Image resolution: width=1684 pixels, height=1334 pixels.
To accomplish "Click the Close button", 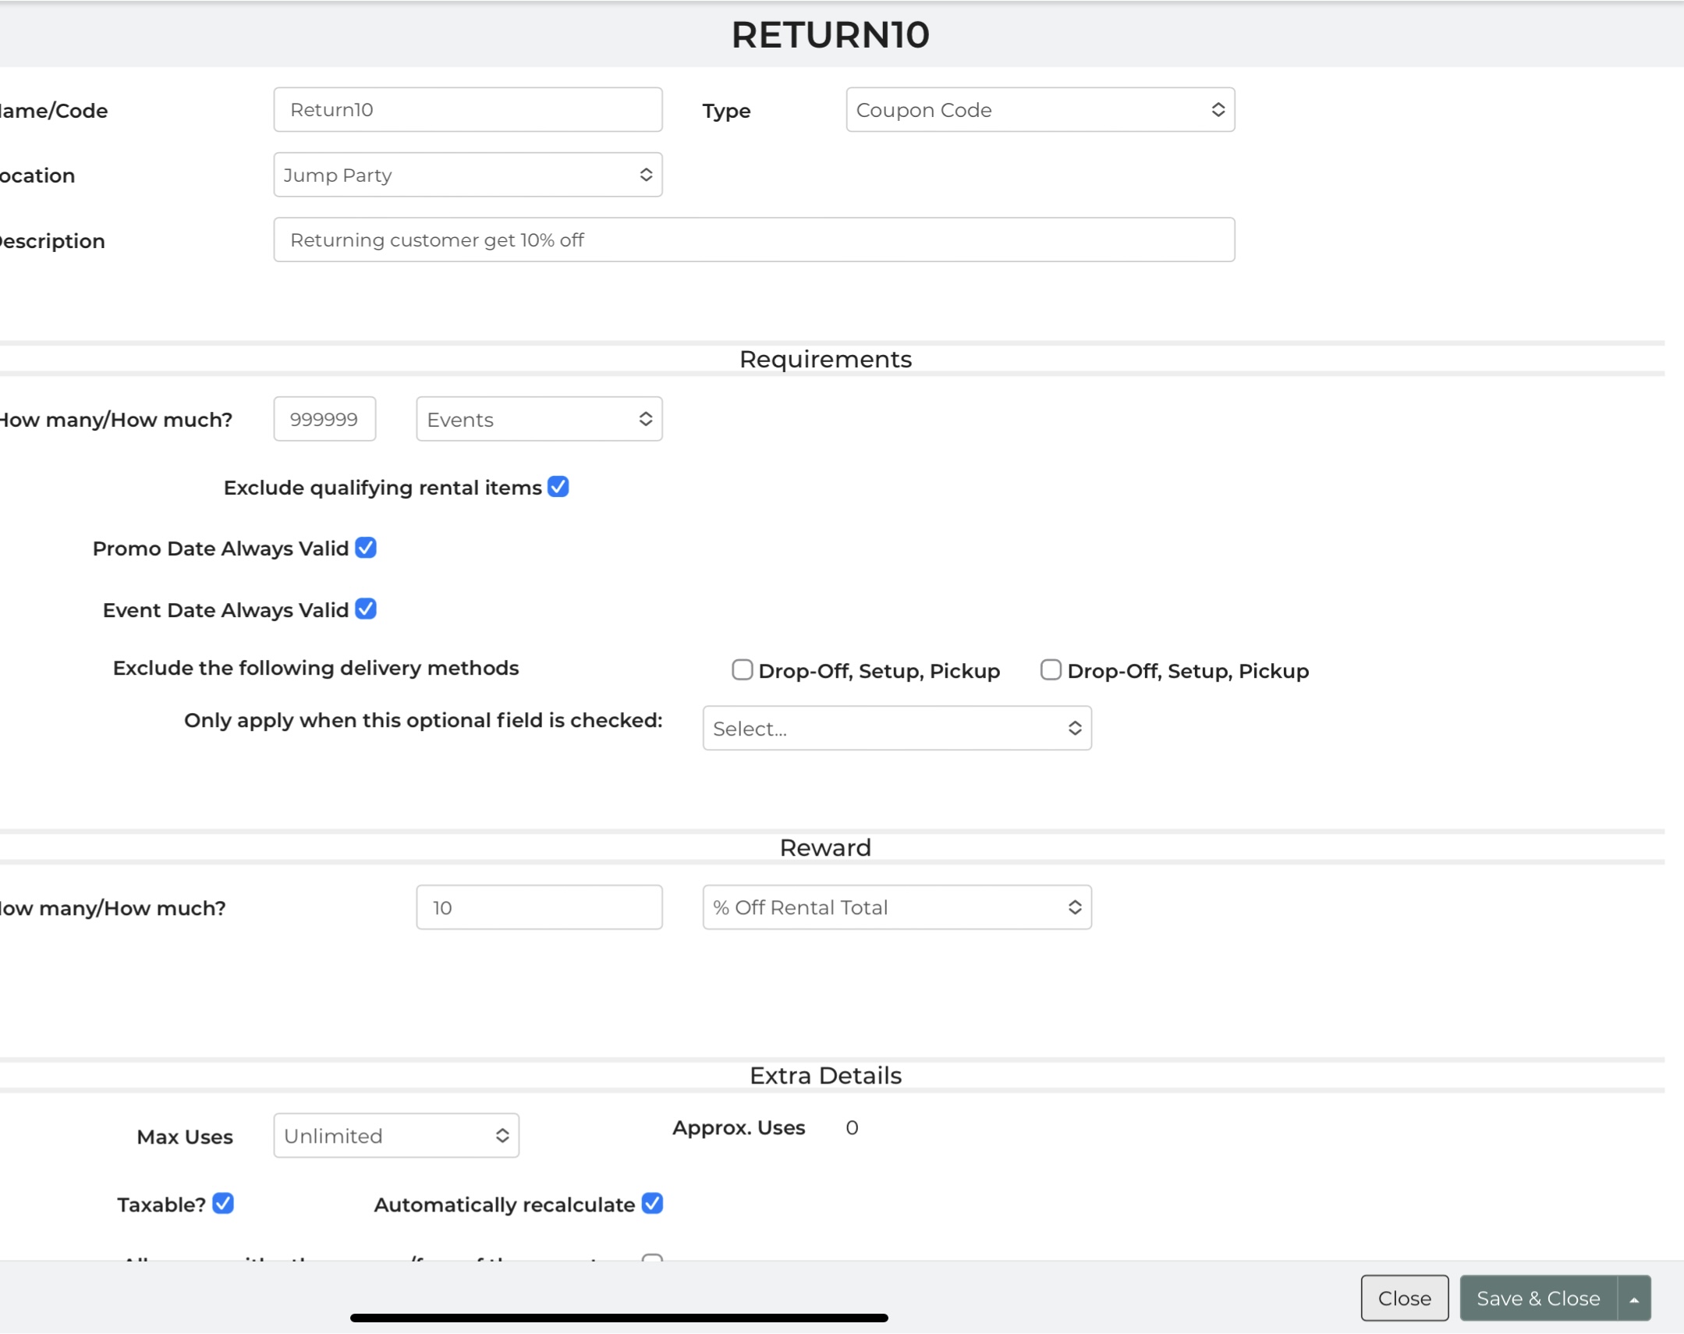I will [1404, 1298].
